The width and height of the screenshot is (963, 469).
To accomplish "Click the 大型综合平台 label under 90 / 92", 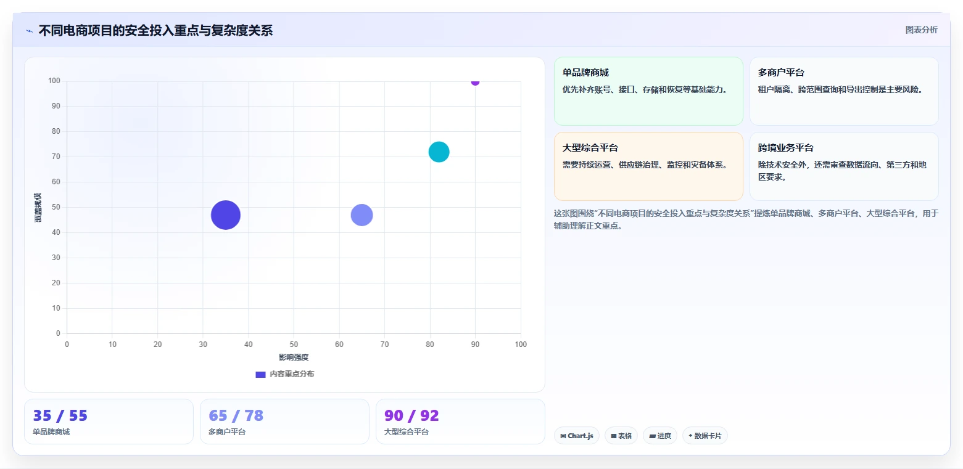I will [x=407, y=432].
